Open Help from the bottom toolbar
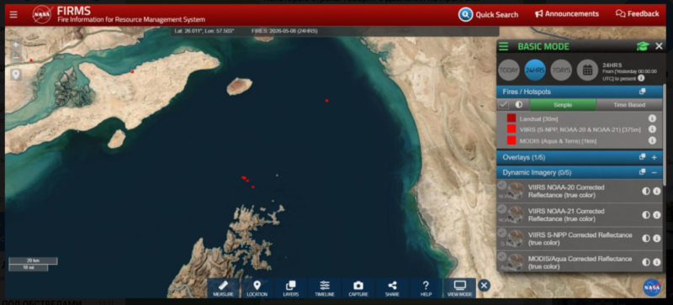 (426, 288)
